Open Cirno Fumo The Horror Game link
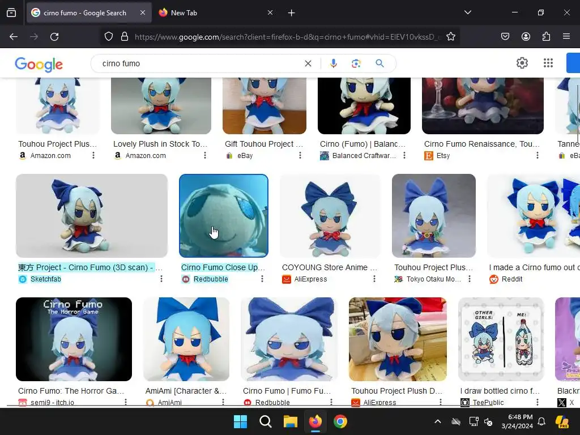Viewport: 580px width, 435px height. pos(71,391)
